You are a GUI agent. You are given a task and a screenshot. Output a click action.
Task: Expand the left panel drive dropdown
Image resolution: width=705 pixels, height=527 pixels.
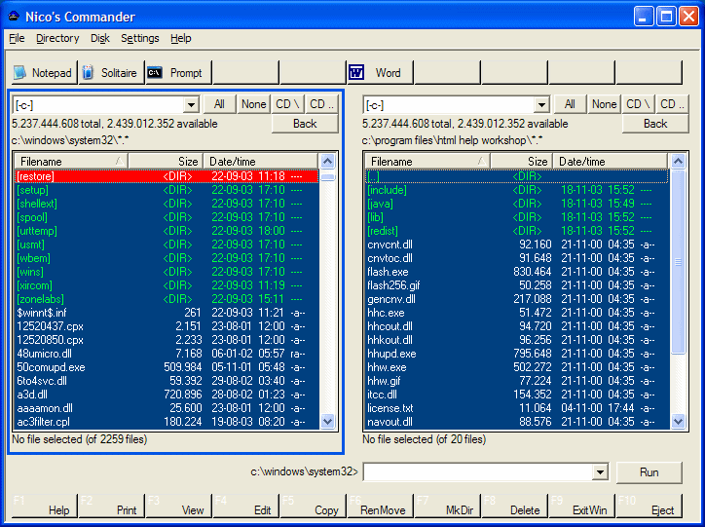coord(191,105)
